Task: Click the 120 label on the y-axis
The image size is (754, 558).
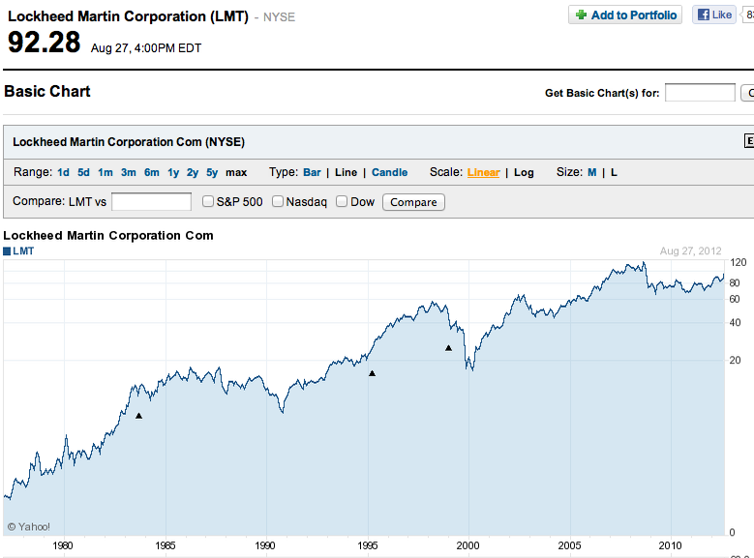Action: [x=739, y=262]
